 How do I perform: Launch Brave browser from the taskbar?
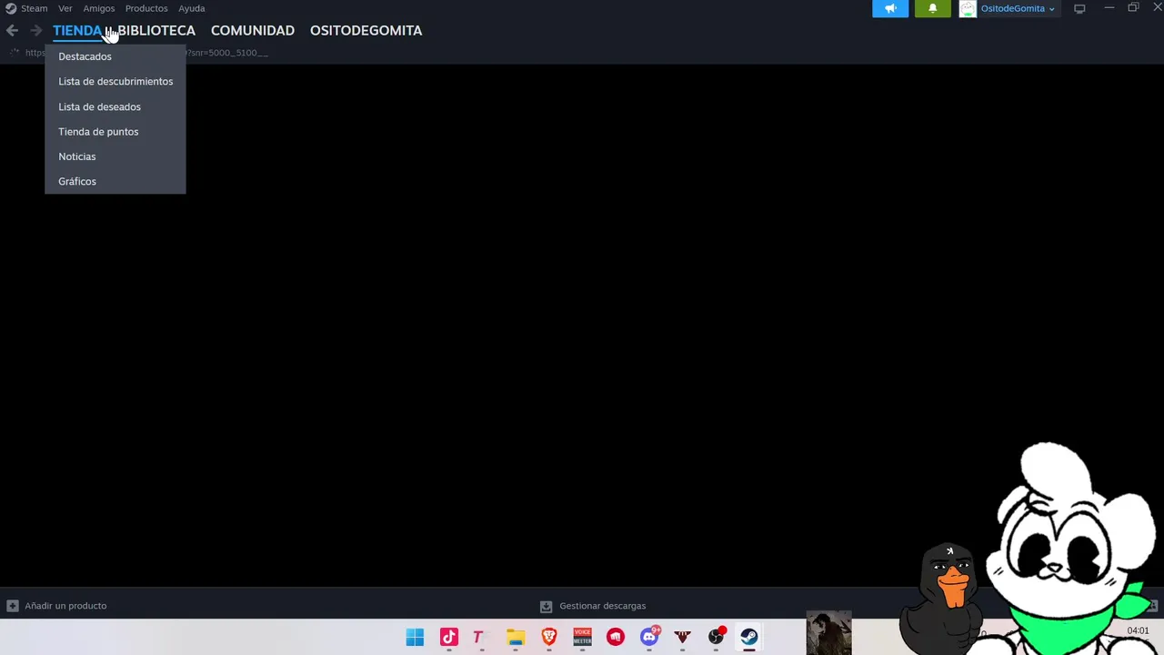(549, 637)
